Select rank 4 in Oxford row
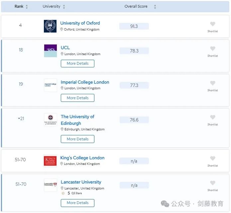This screenshot has width=231, height=213. point(21,25)
